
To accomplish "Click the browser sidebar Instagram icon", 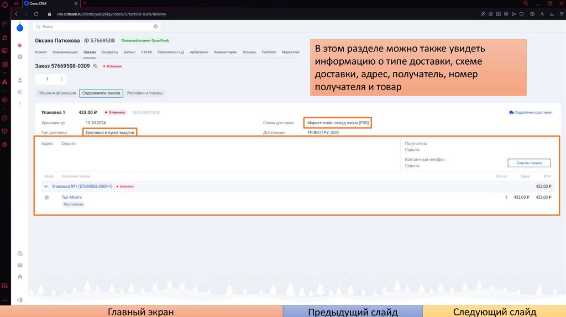I will [4, 65].
